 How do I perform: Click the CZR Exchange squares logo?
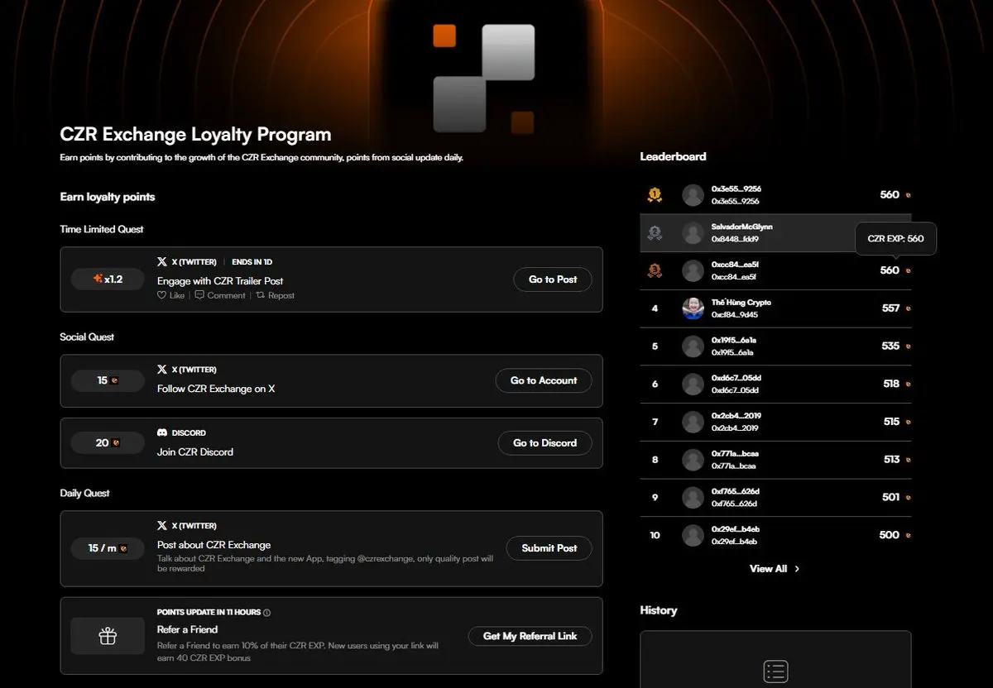tap(484, 79)
